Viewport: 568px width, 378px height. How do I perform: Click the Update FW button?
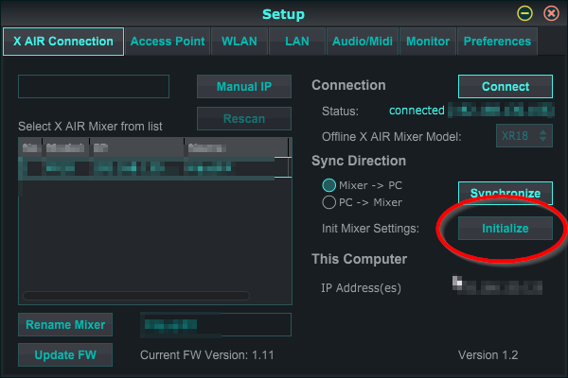click(x=65, y=355)
